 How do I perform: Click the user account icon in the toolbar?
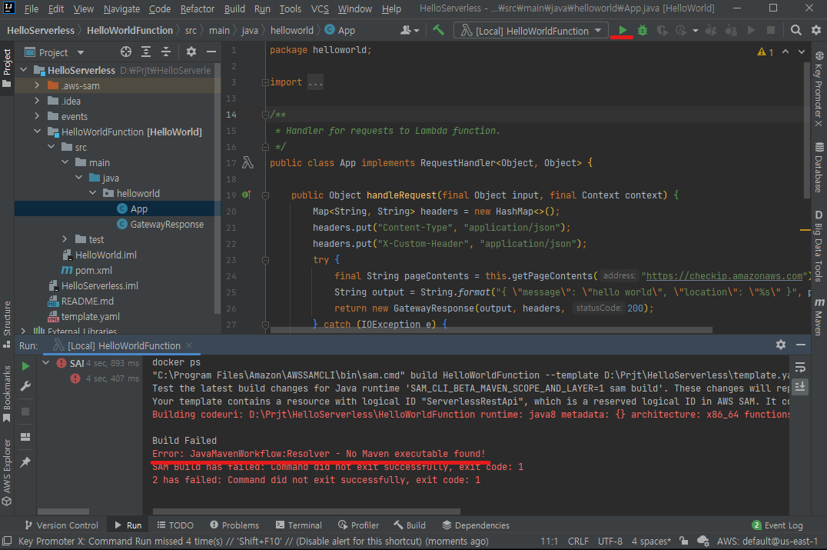pyautogui.click(x=410, y=30)
